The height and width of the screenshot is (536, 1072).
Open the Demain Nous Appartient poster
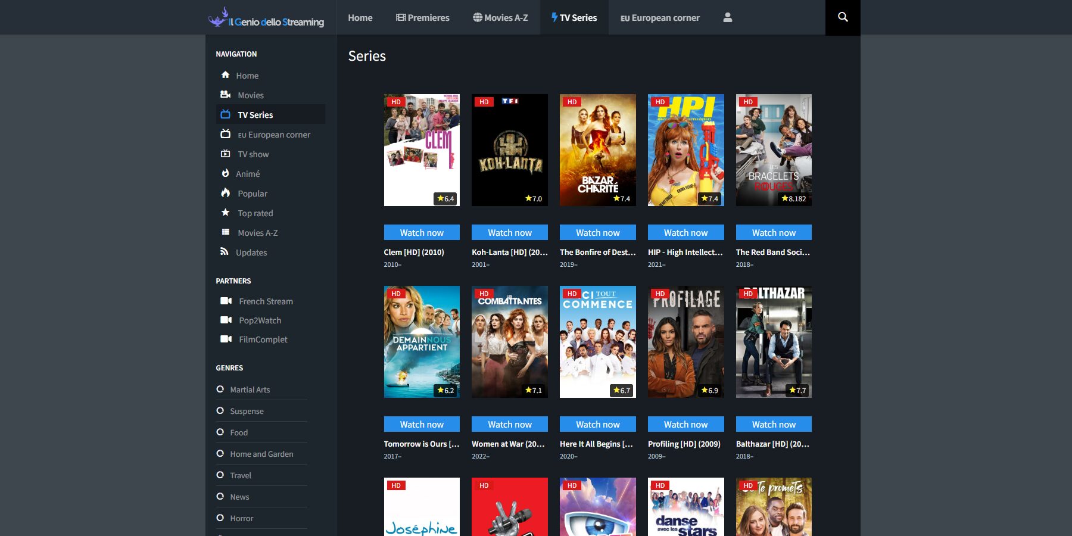coord(422,342)
